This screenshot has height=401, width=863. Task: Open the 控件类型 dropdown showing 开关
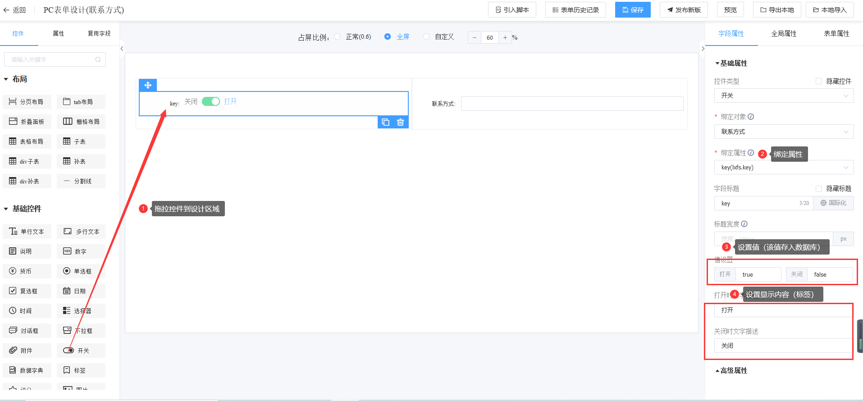click(784, 96)
